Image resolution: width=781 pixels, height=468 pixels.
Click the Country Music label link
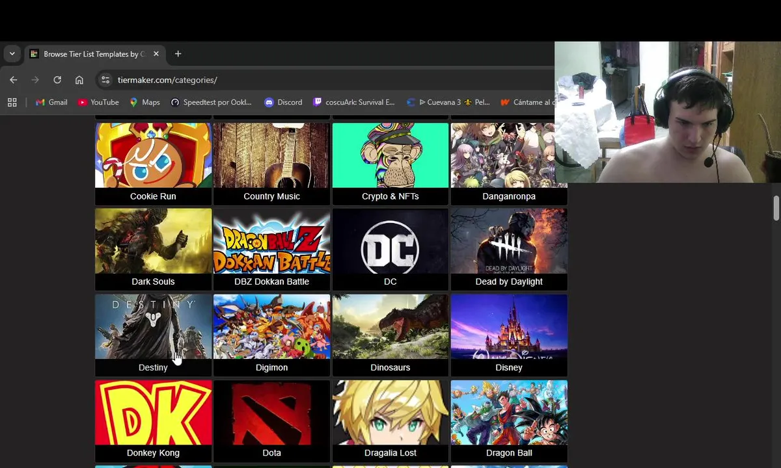tap(271, 196)
